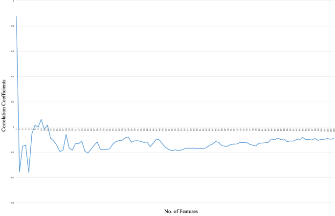The width and height of the screenshot is (335, 216).
Task: Click the final data point at line's right end
Action: (x=334, y=138)
